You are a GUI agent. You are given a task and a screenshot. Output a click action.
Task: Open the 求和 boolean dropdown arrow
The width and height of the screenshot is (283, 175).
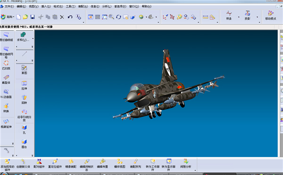33,38
